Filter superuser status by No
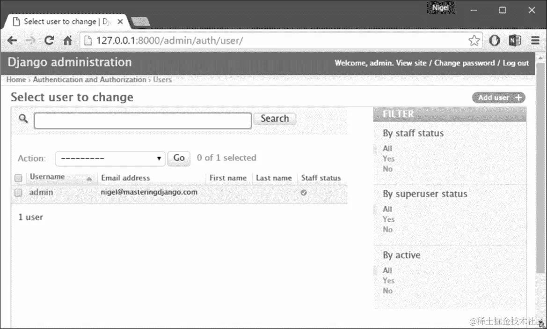Image resolution: width=547 pixels, height=329 pixels. [387, 230]
